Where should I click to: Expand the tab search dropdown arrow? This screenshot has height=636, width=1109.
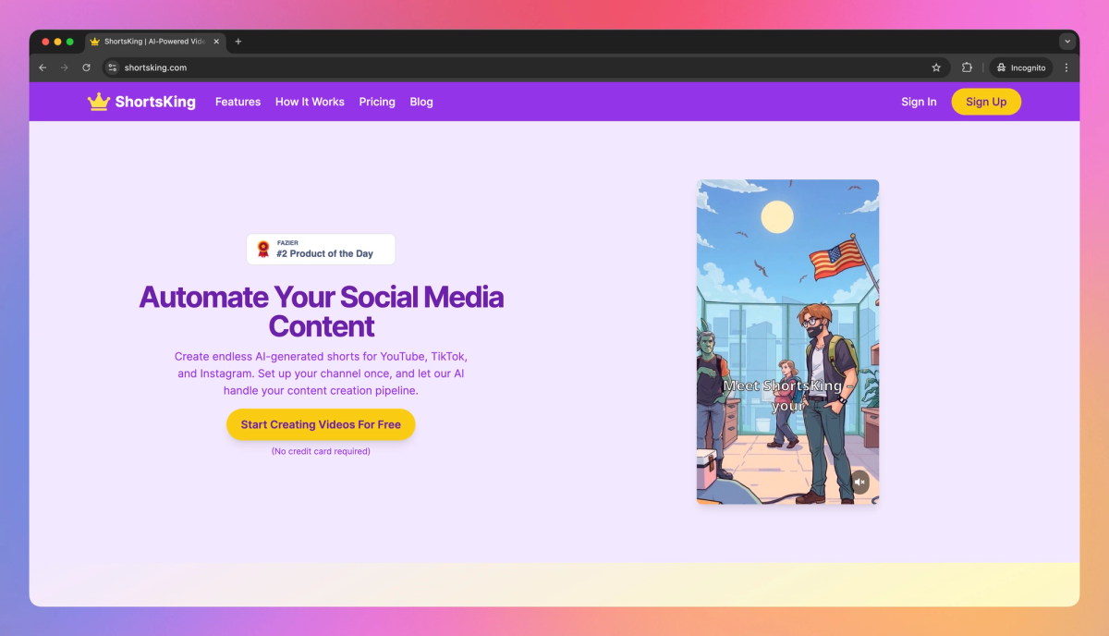point(1067,42)
